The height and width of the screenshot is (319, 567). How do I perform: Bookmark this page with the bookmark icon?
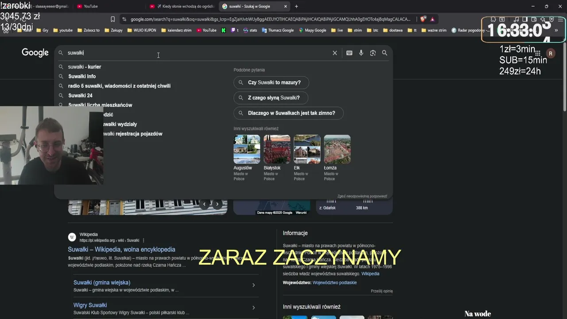113,19
